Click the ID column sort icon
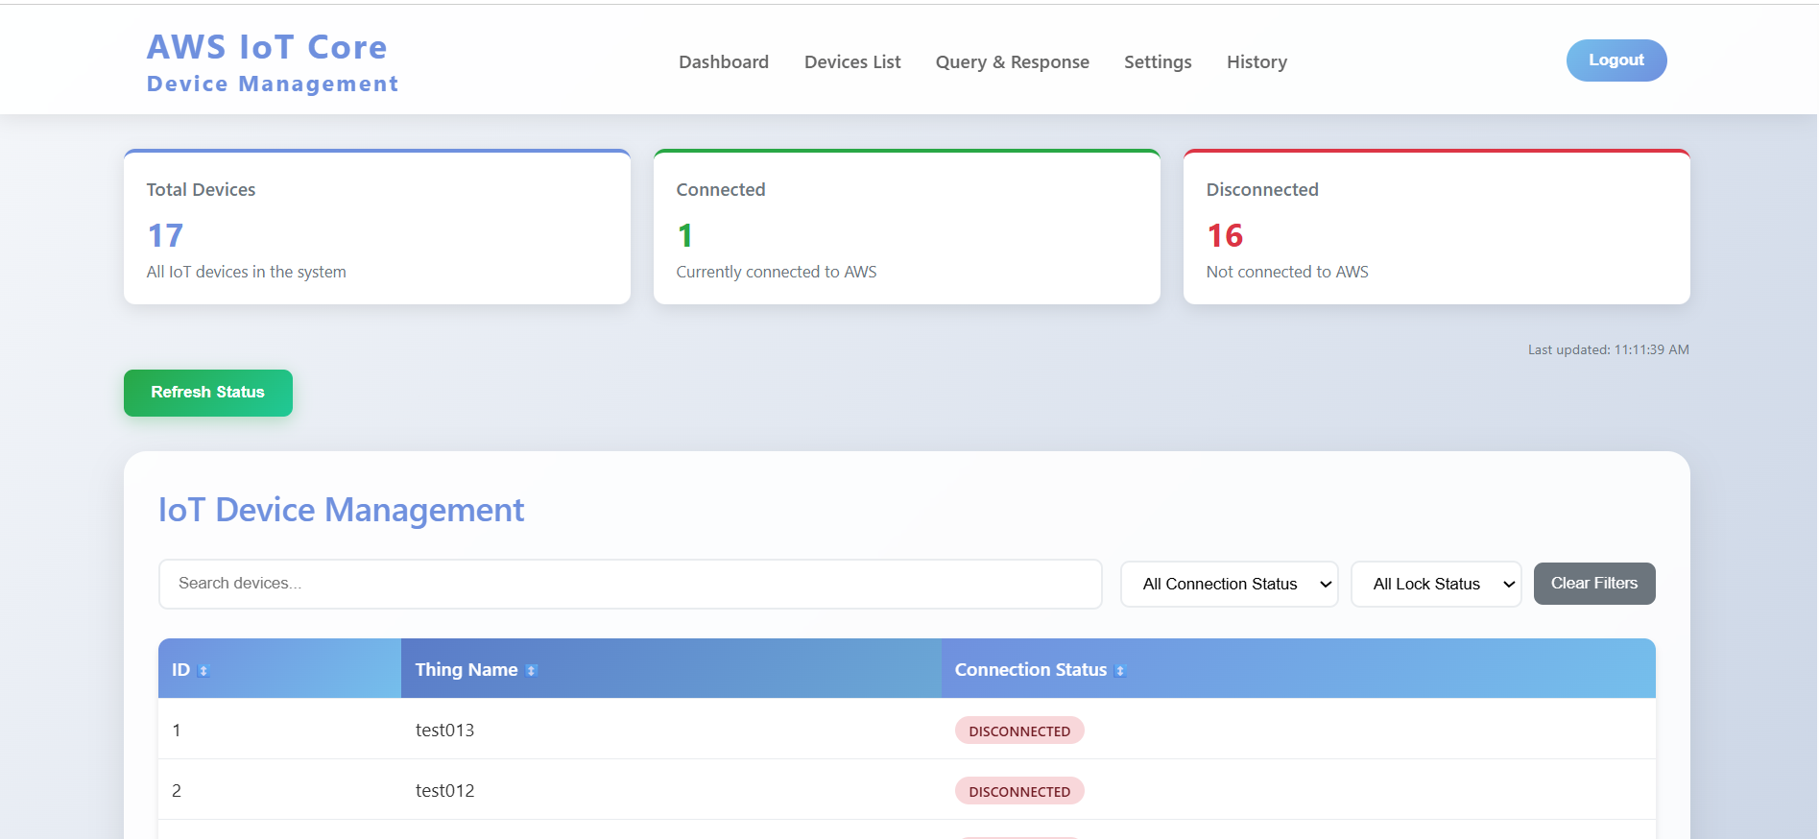1819x839 pixels. coord(203,671)
